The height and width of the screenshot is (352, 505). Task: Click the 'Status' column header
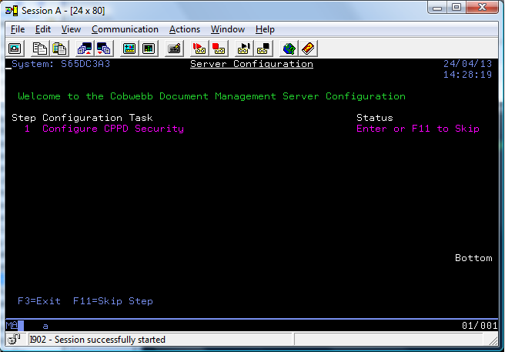(375, 118)
